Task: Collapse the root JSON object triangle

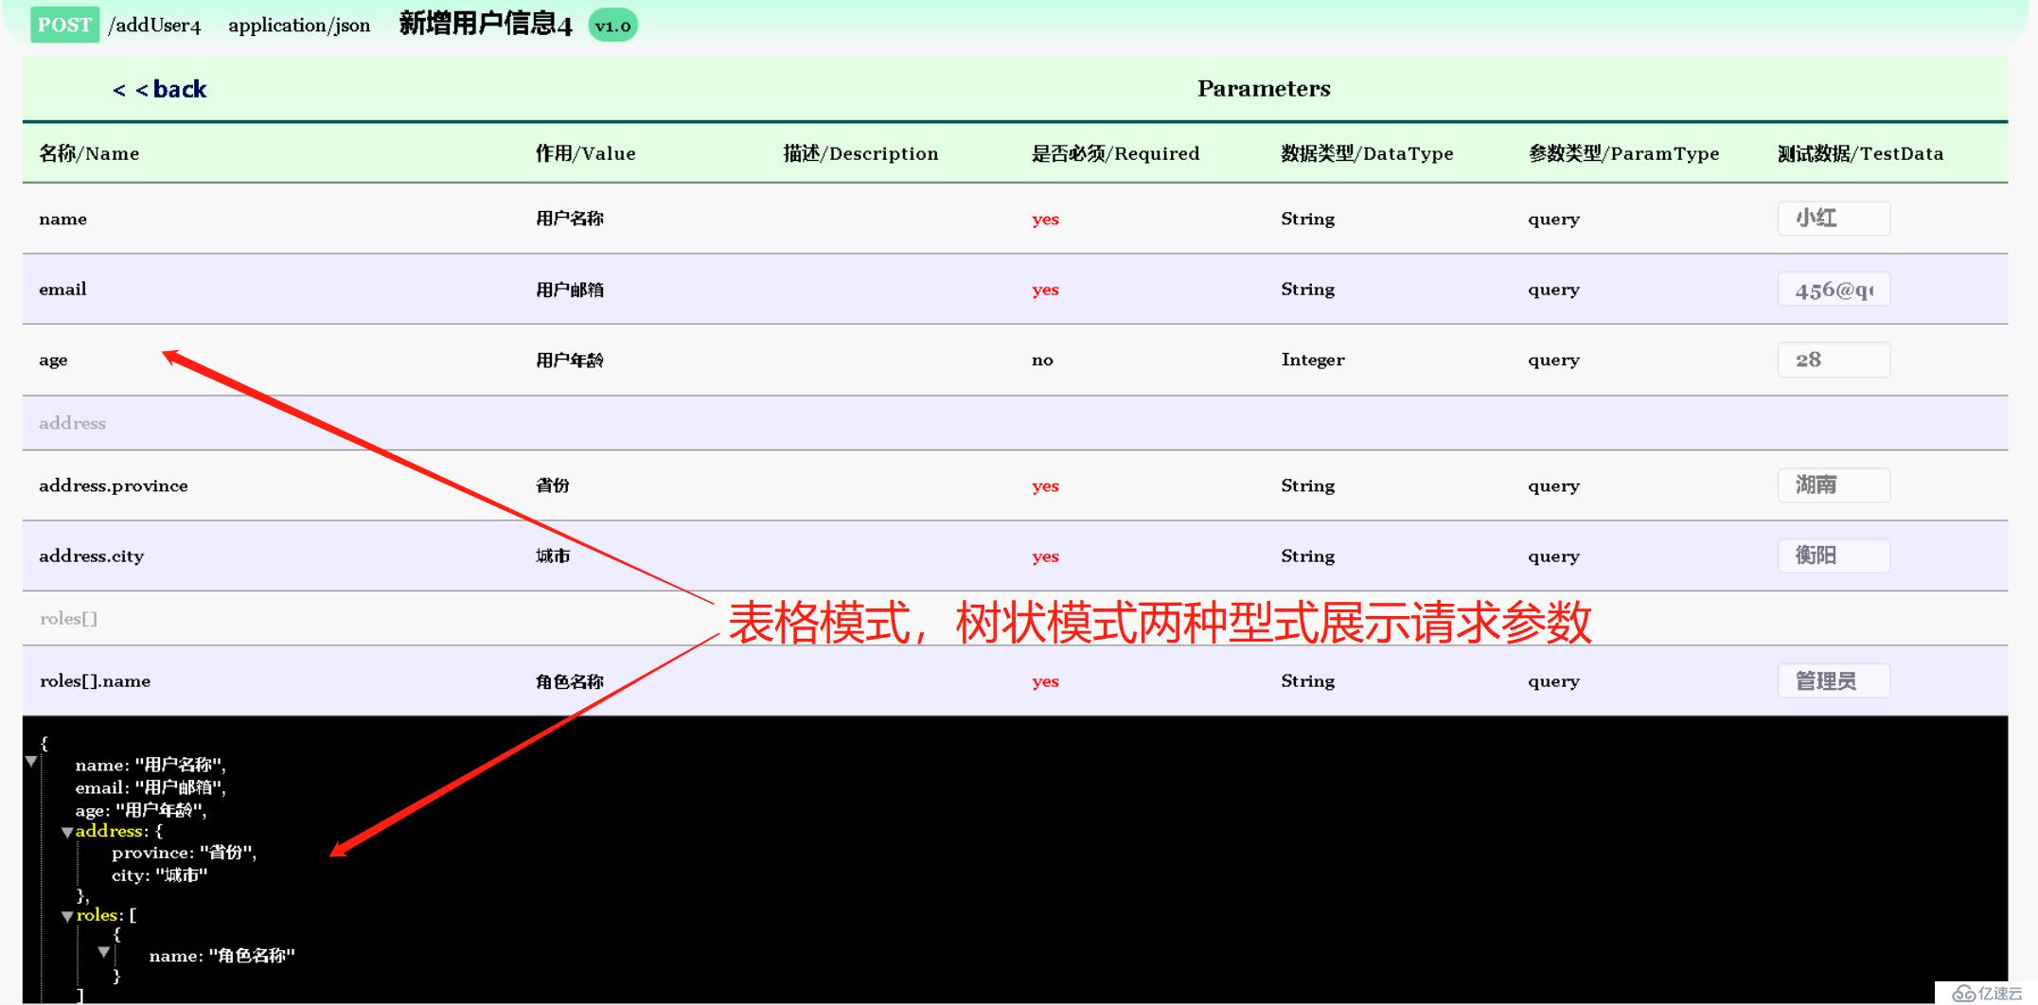Action: (31, 761)
